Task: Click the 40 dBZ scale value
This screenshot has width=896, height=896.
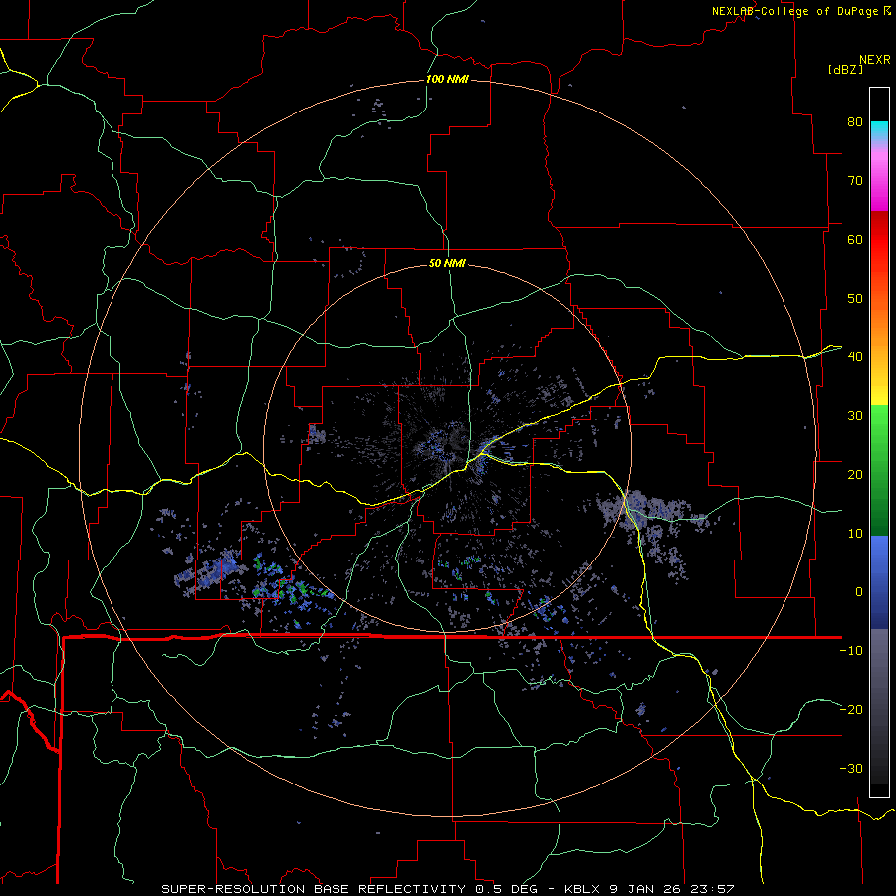Action: (855, 357)
